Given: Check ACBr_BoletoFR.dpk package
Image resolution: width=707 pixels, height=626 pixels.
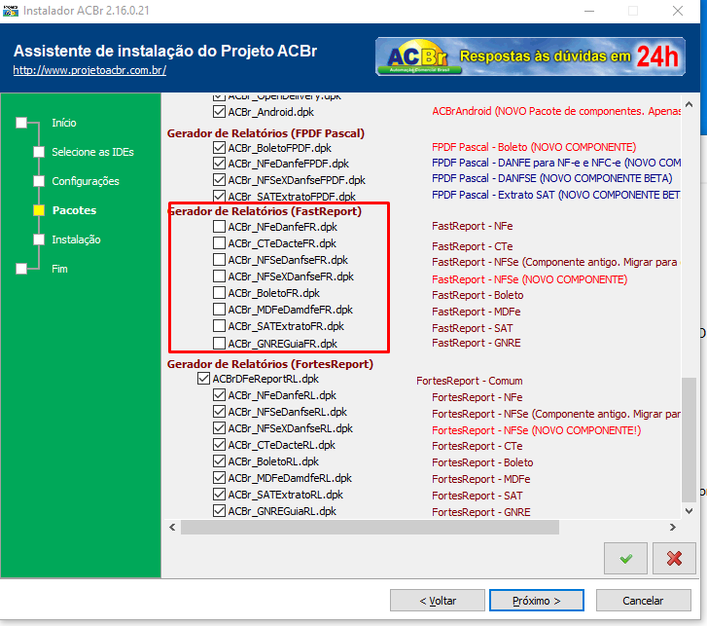Looking at the screenshot, I should point(219,292).
